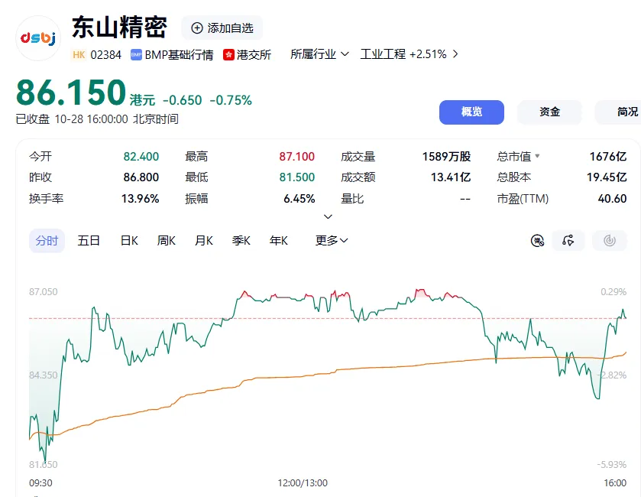
Task: Click the 12:00/13:00 time axis label
Action: [303, 483]
